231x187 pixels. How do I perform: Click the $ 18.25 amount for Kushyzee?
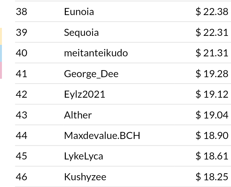(x=212, y=177)
